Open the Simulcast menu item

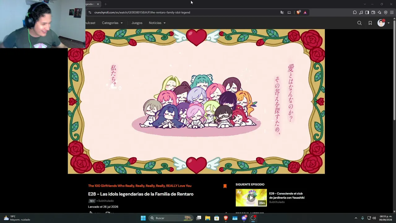(x=90, y=23)
